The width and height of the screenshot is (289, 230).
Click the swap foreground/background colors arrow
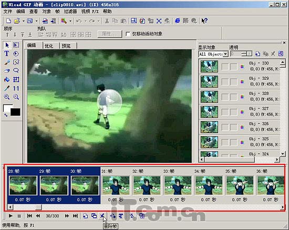pos(6,115)
